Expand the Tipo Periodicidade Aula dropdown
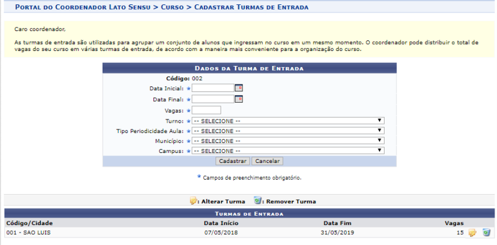 (288, 131)
